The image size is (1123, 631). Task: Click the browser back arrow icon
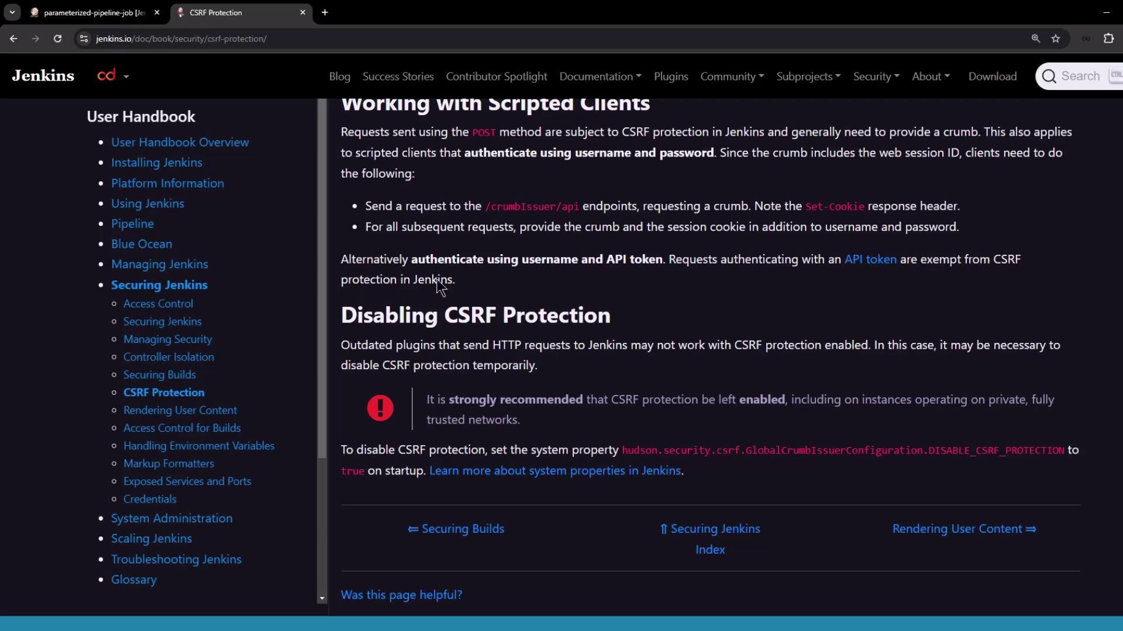point(13,39)
